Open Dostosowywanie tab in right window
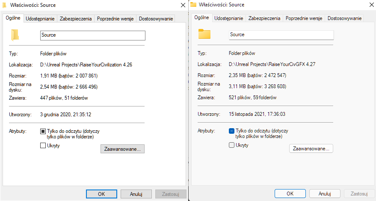 tap(345, 18)
